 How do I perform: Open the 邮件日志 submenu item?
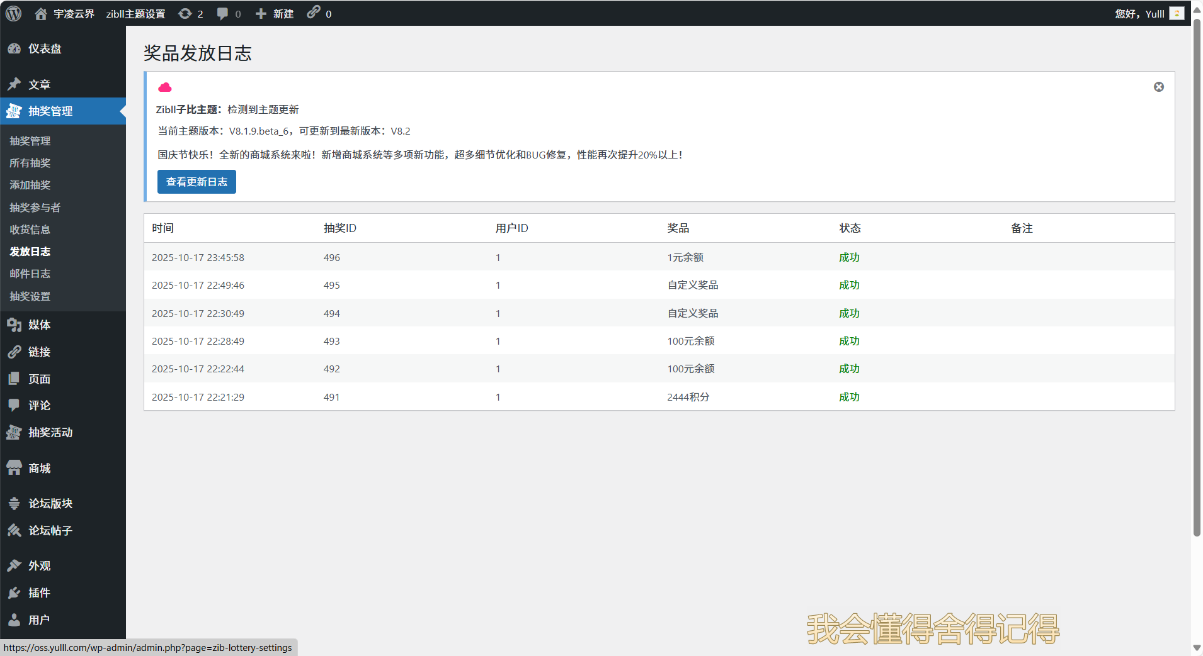[x=30, y=274]
